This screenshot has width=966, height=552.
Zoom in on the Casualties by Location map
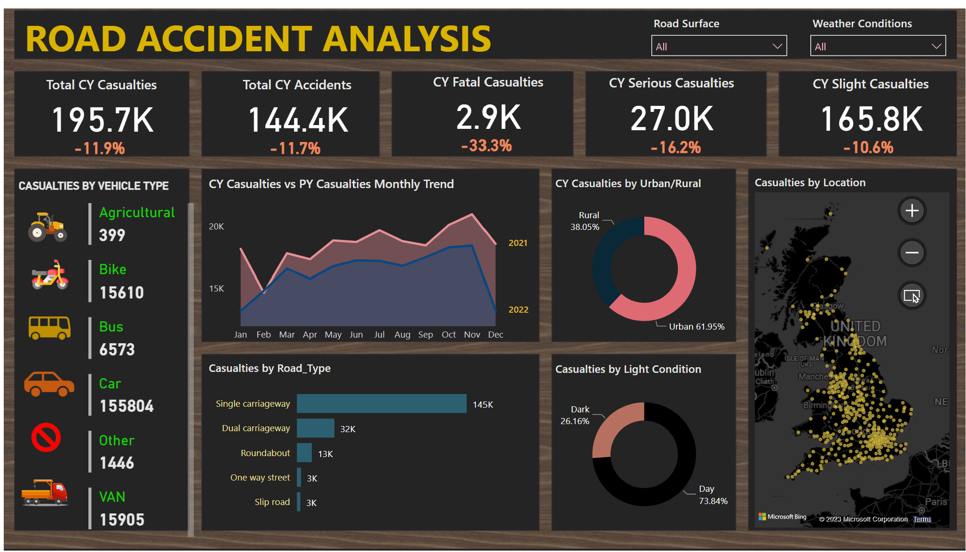coord(911,211)
